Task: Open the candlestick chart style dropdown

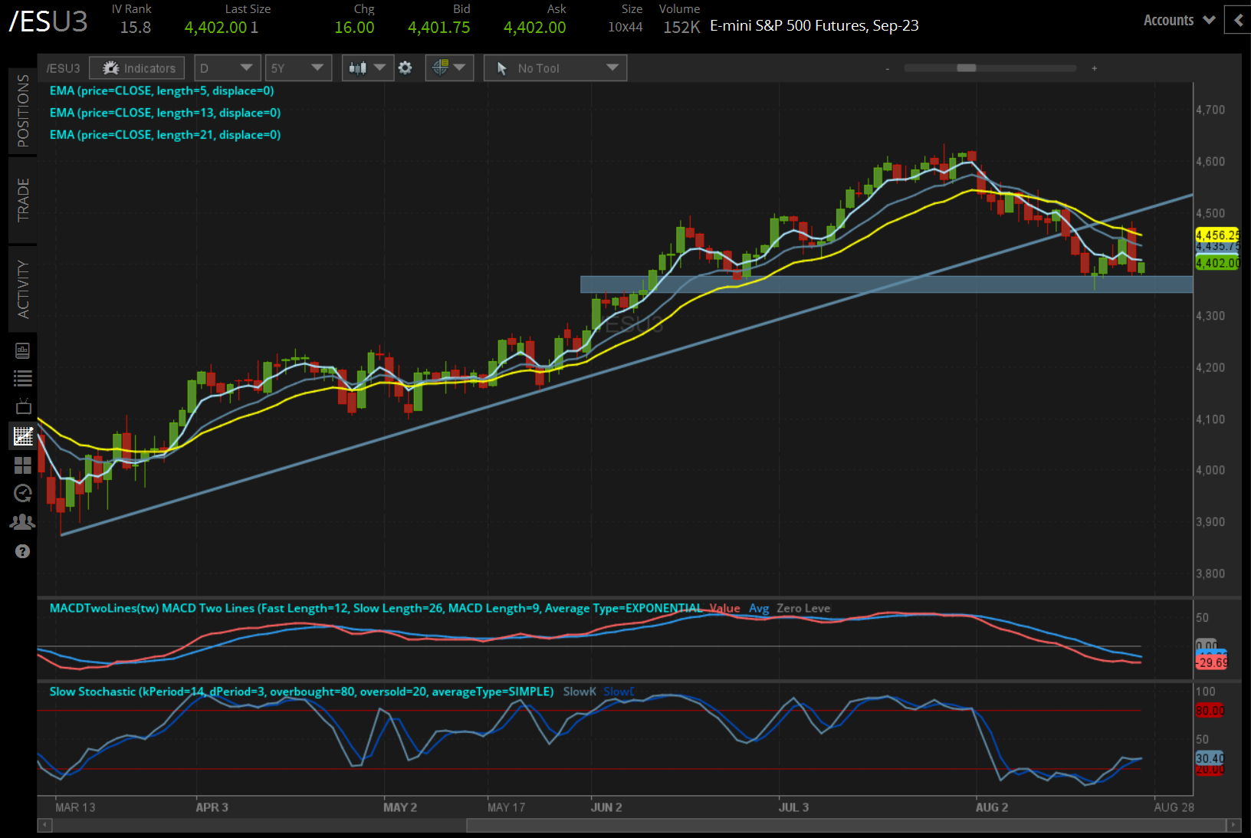Action: pyautogui.click(x=367, y=68)
